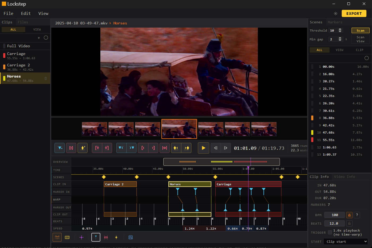372x248 pixels.
Task: Click the orange swatch on scene 8
Action: pos(312,118)
